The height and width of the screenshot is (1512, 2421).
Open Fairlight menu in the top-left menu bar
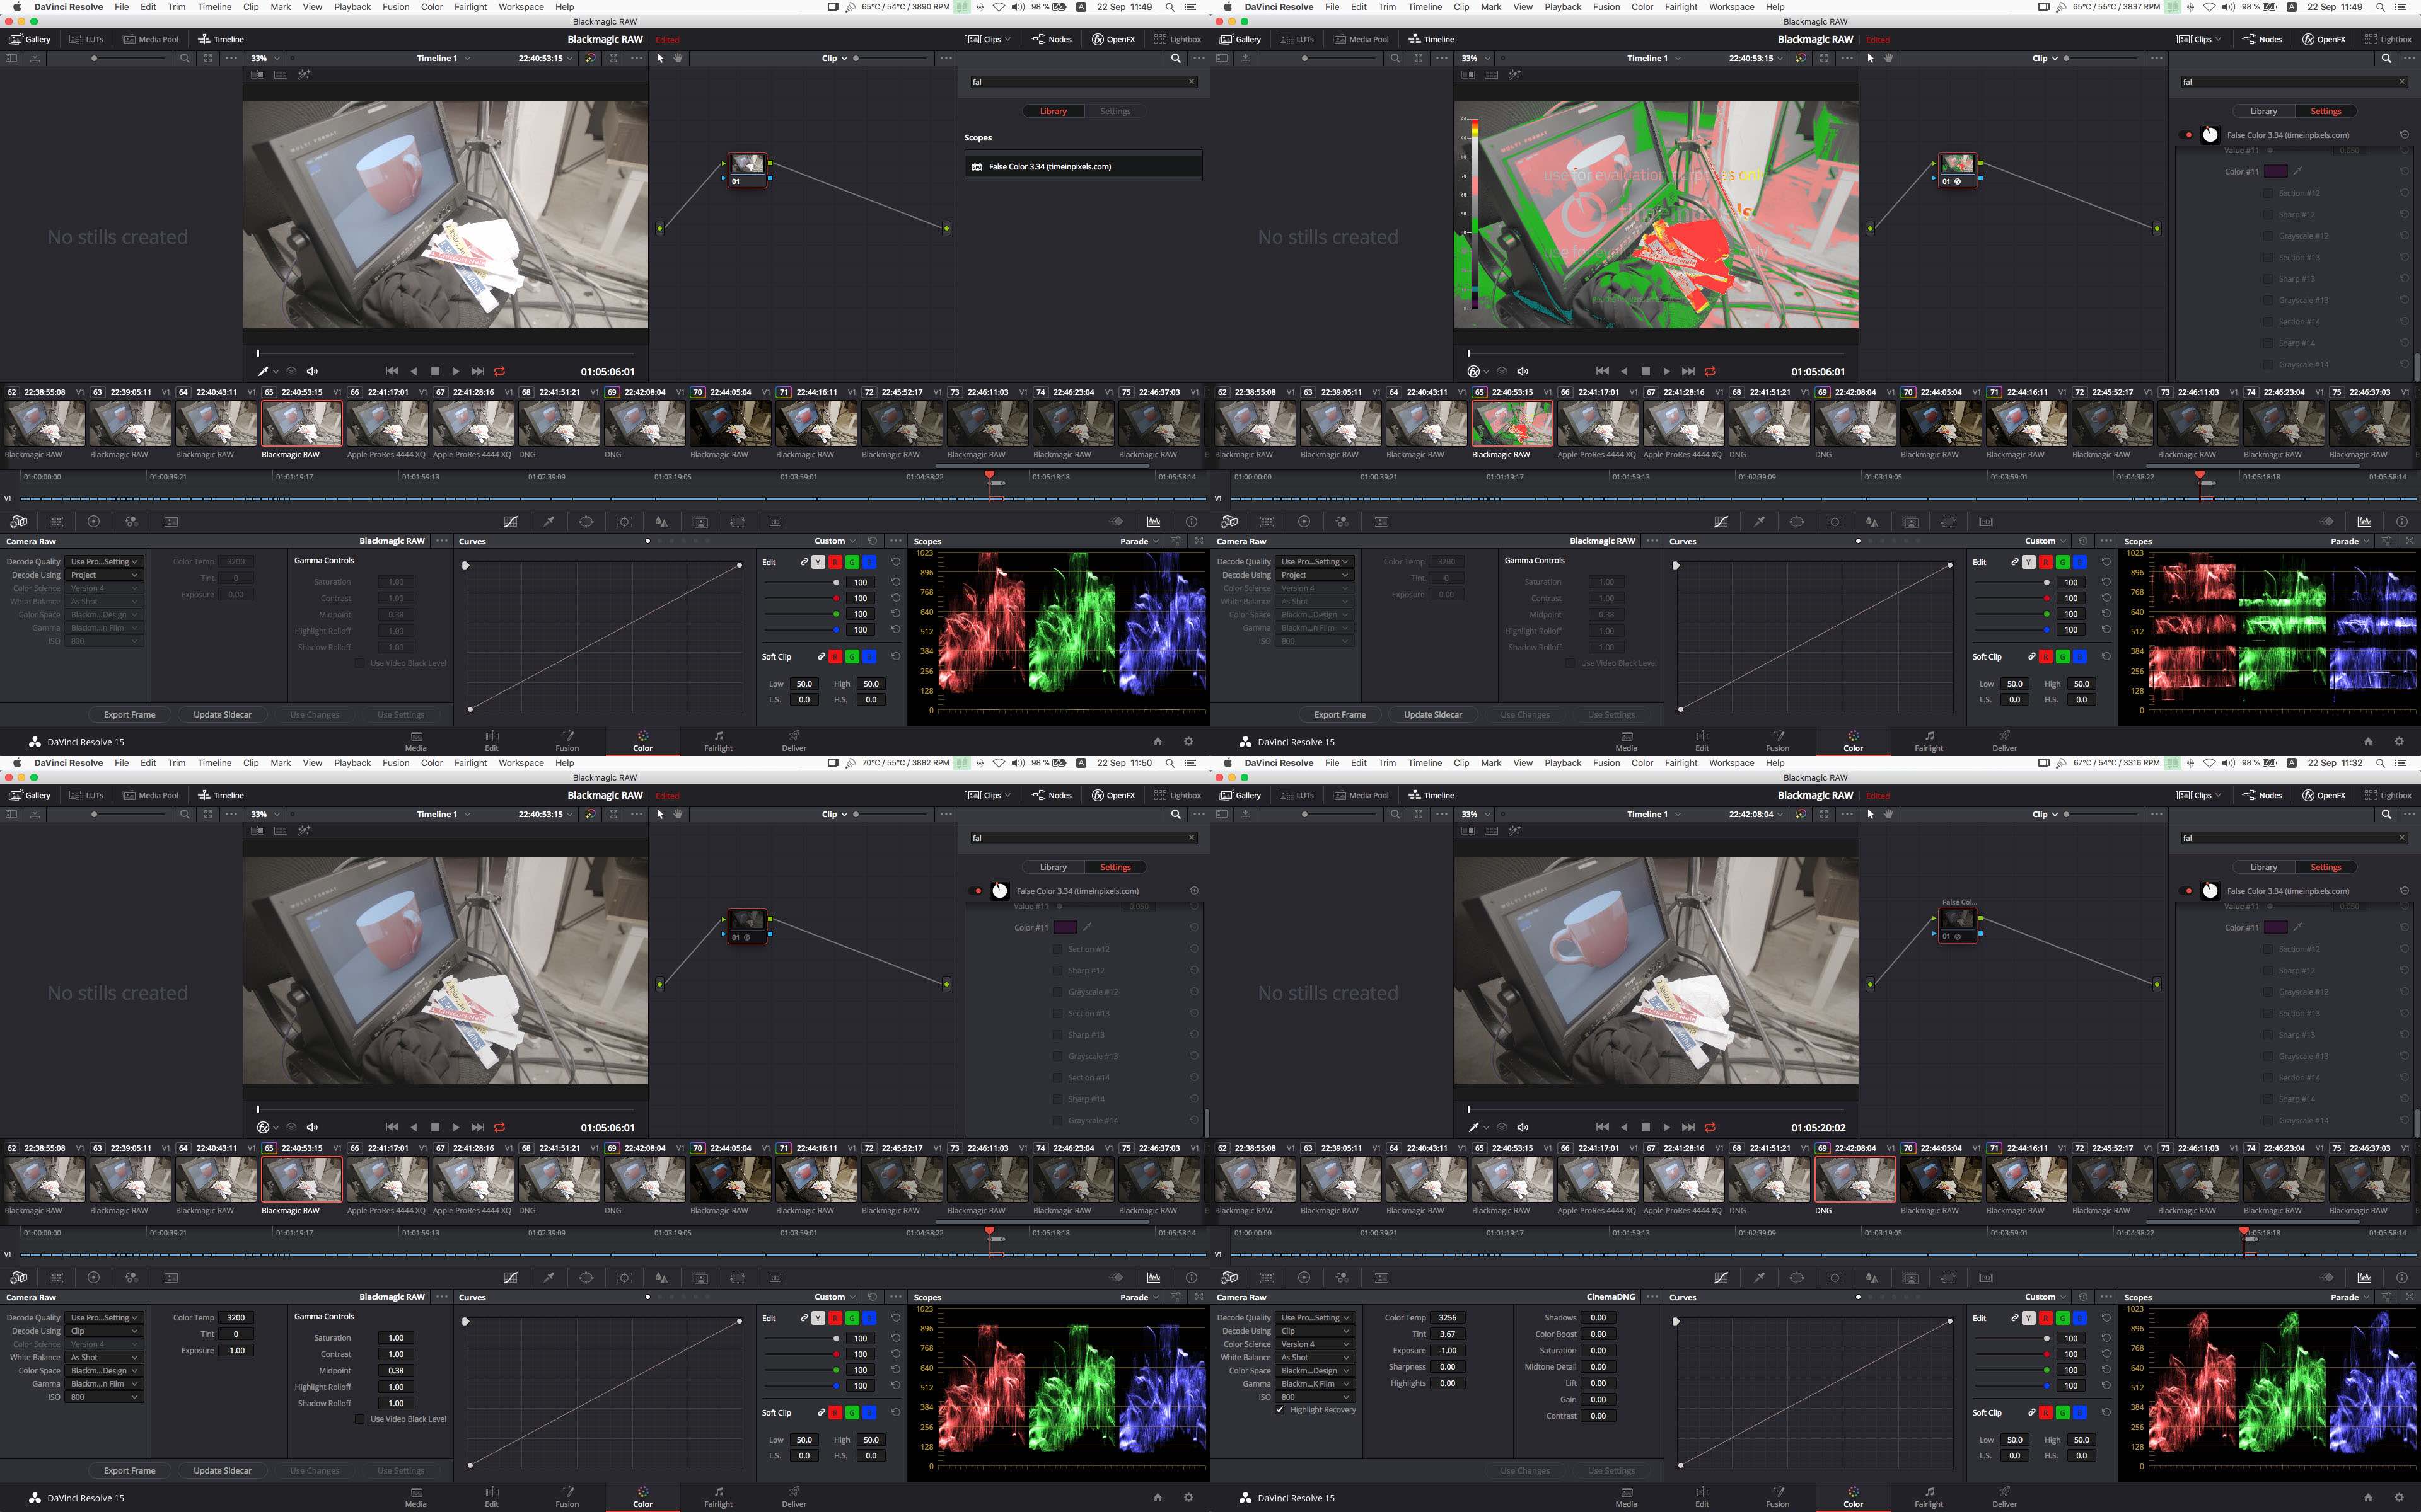(470, 7)
